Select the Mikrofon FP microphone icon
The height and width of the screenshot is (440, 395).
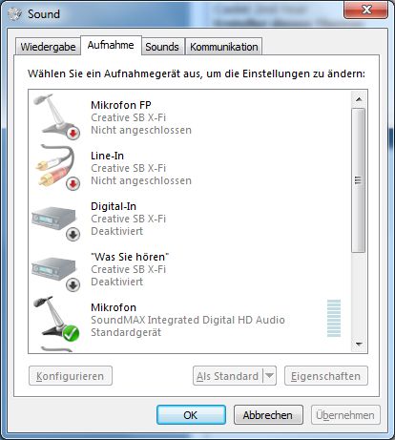click(56, 116)
